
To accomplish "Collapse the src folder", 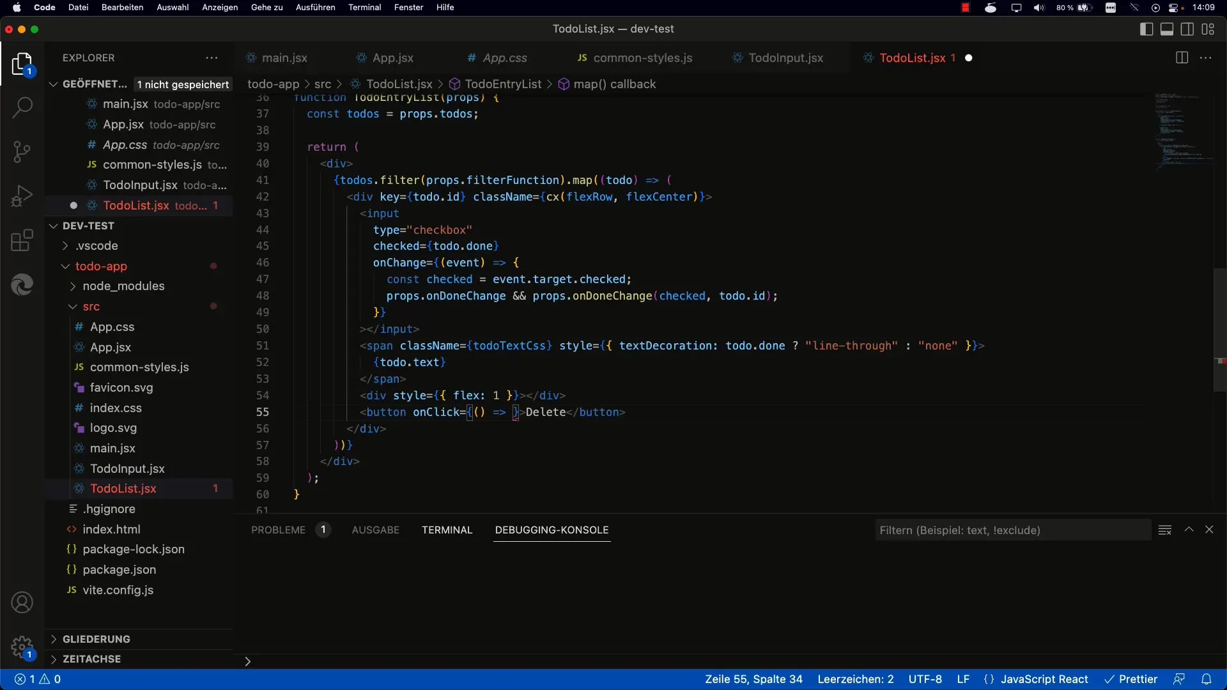I will coord(73,307).
